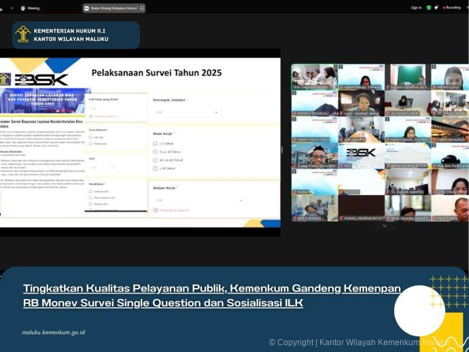Click the red Recording indicator
The width and height of the screenshot is (469, 352).
pyautogui.click(x=451, y=7)
